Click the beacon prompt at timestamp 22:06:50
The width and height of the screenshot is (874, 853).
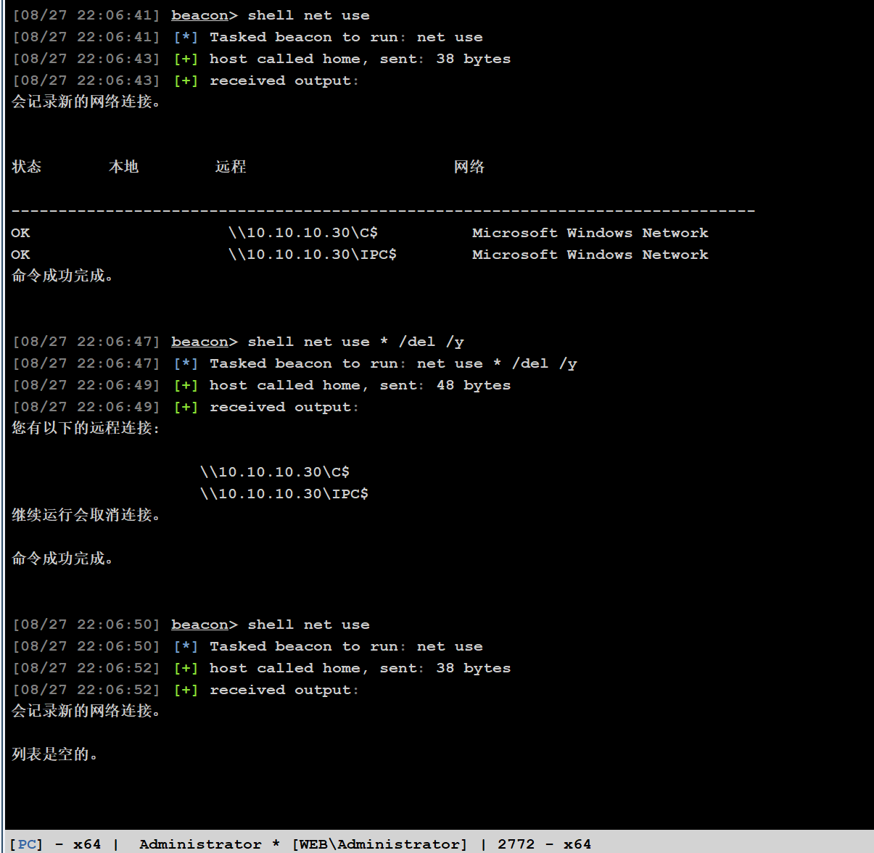pos(199,625)
